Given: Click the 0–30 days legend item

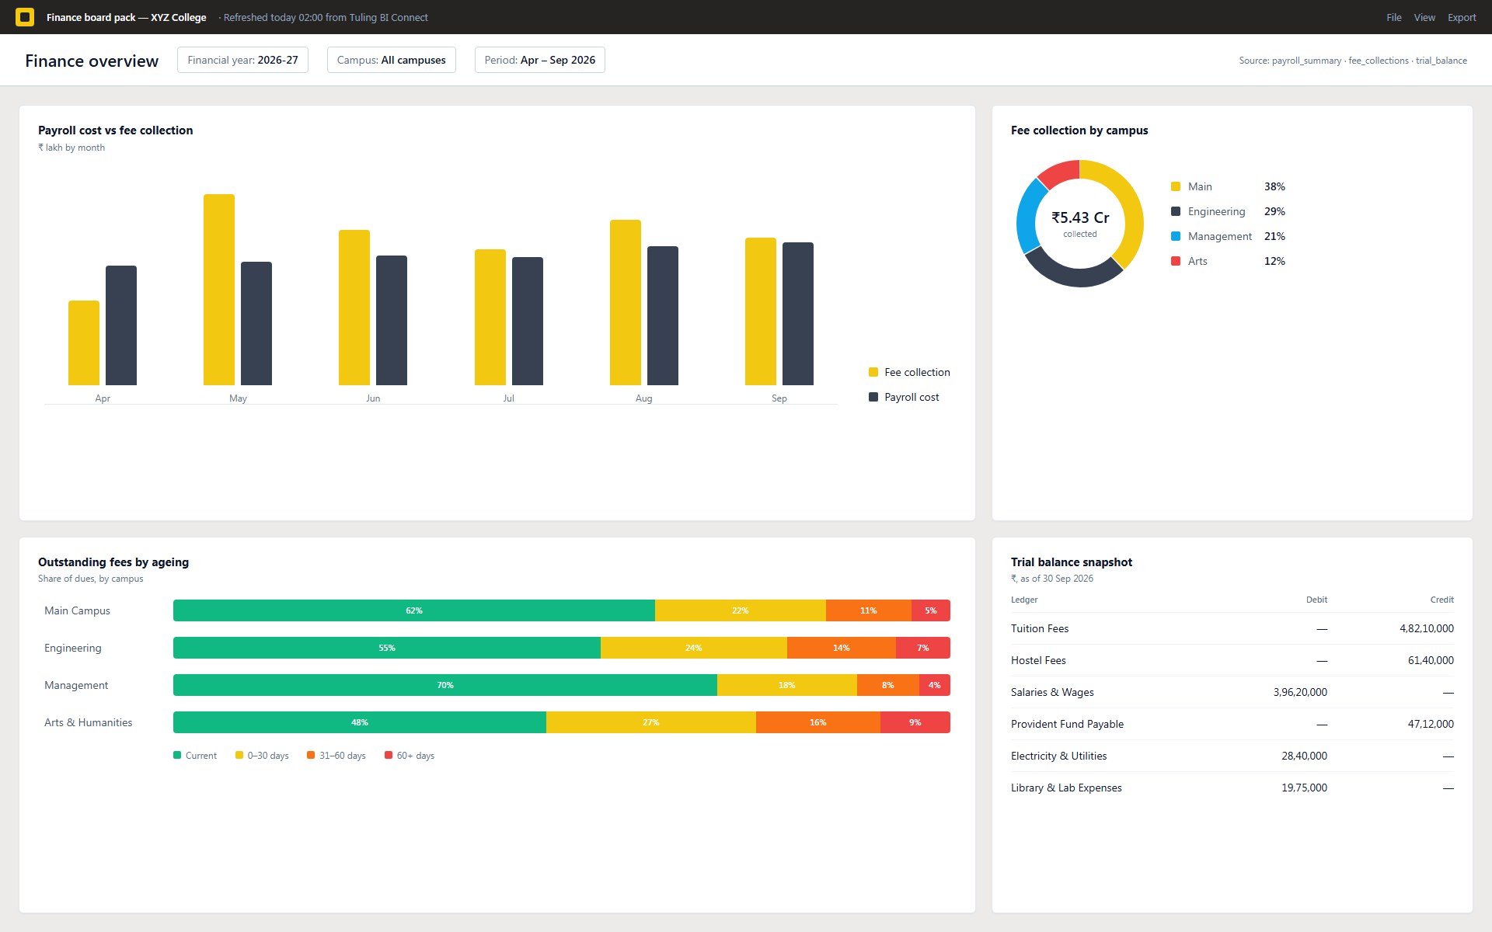Looking at the screenshot, I should pos(262,755).
